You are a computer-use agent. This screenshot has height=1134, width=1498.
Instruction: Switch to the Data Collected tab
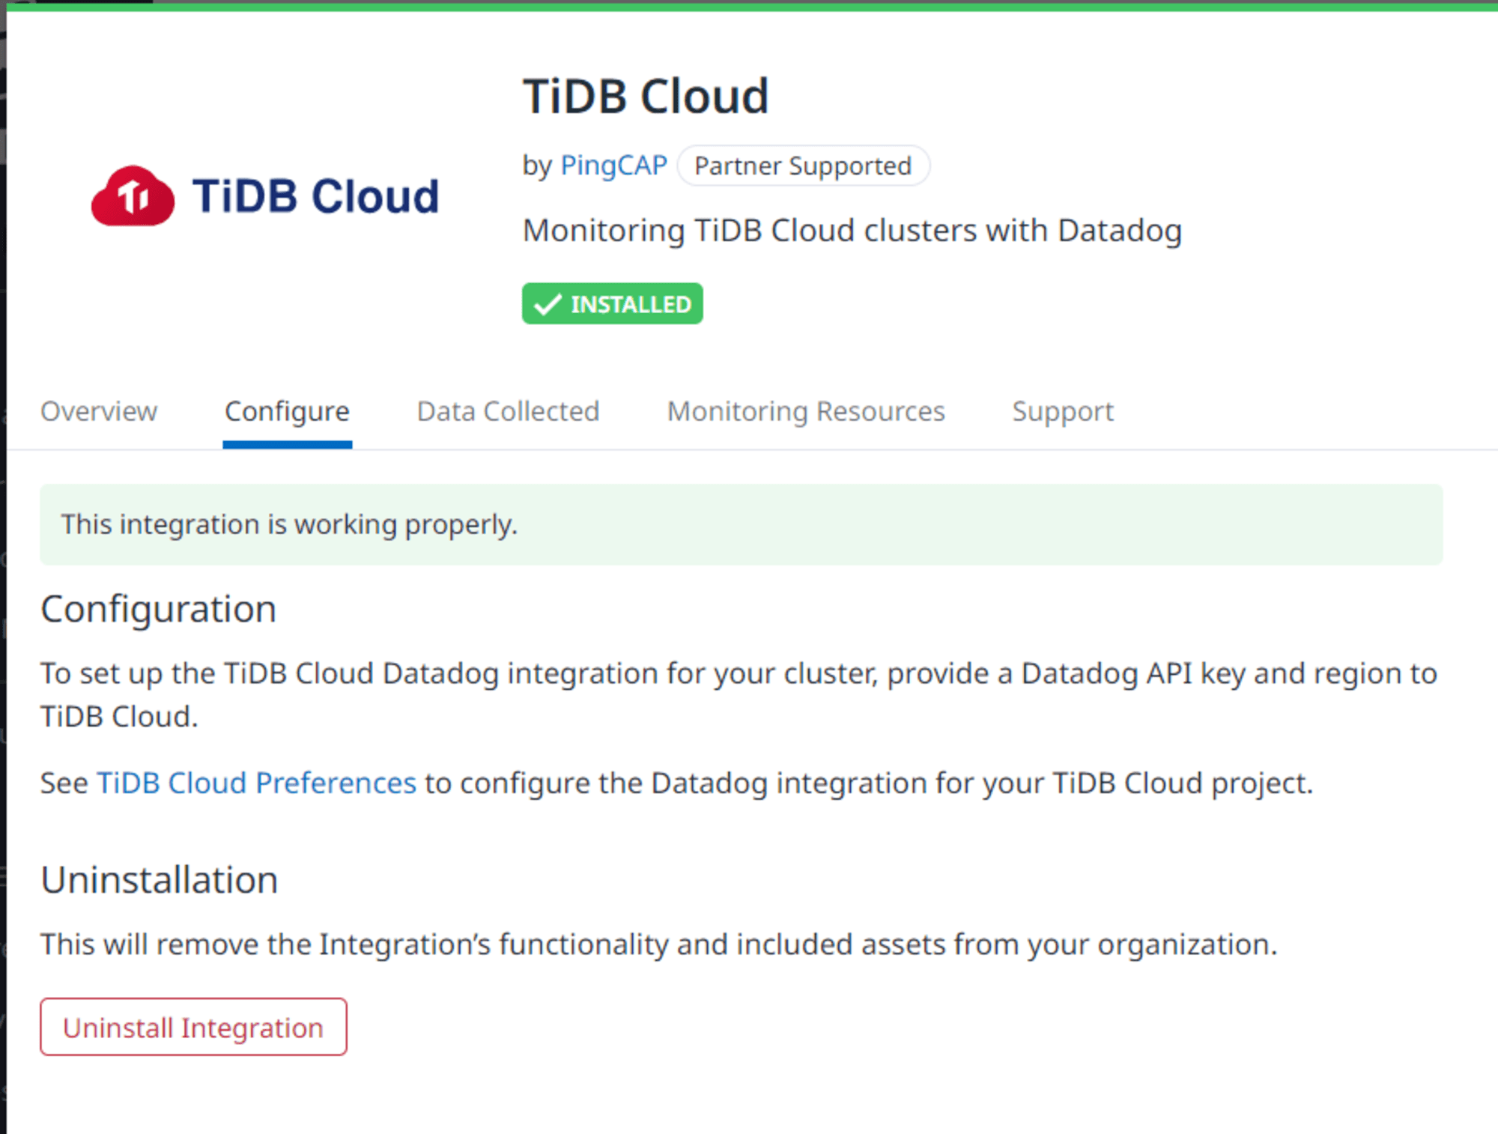coord(508,411)
